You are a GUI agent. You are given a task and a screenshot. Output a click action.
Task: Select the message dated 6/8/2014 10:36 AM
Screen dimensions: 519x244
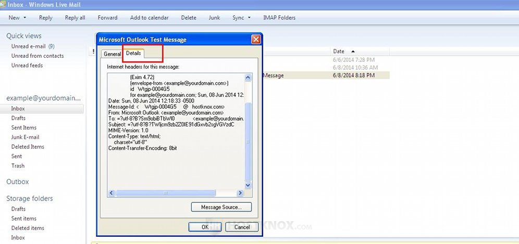[x=355, y=68]
